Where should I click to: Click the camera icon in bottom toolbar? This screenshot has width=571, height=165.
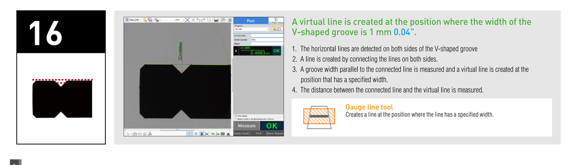pyautogui.click(x=135, y=134)
